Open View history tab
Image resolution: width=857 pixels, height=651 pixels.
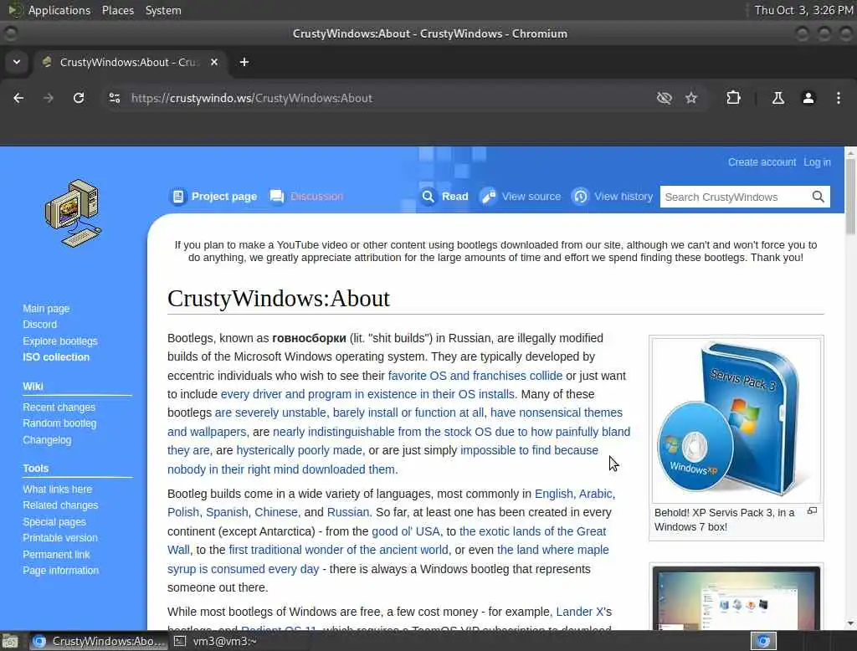(x=623, y=197)
